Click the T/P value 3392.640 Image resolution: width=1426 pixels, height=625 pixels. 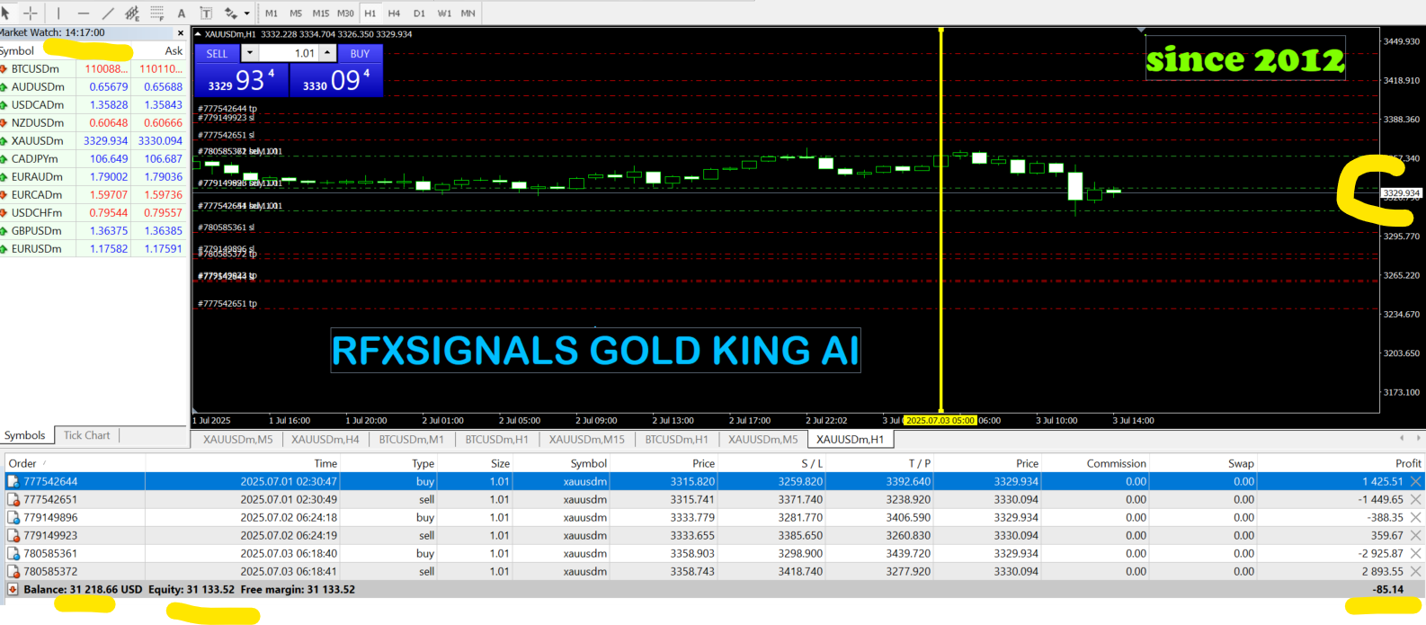pos(908,482)
